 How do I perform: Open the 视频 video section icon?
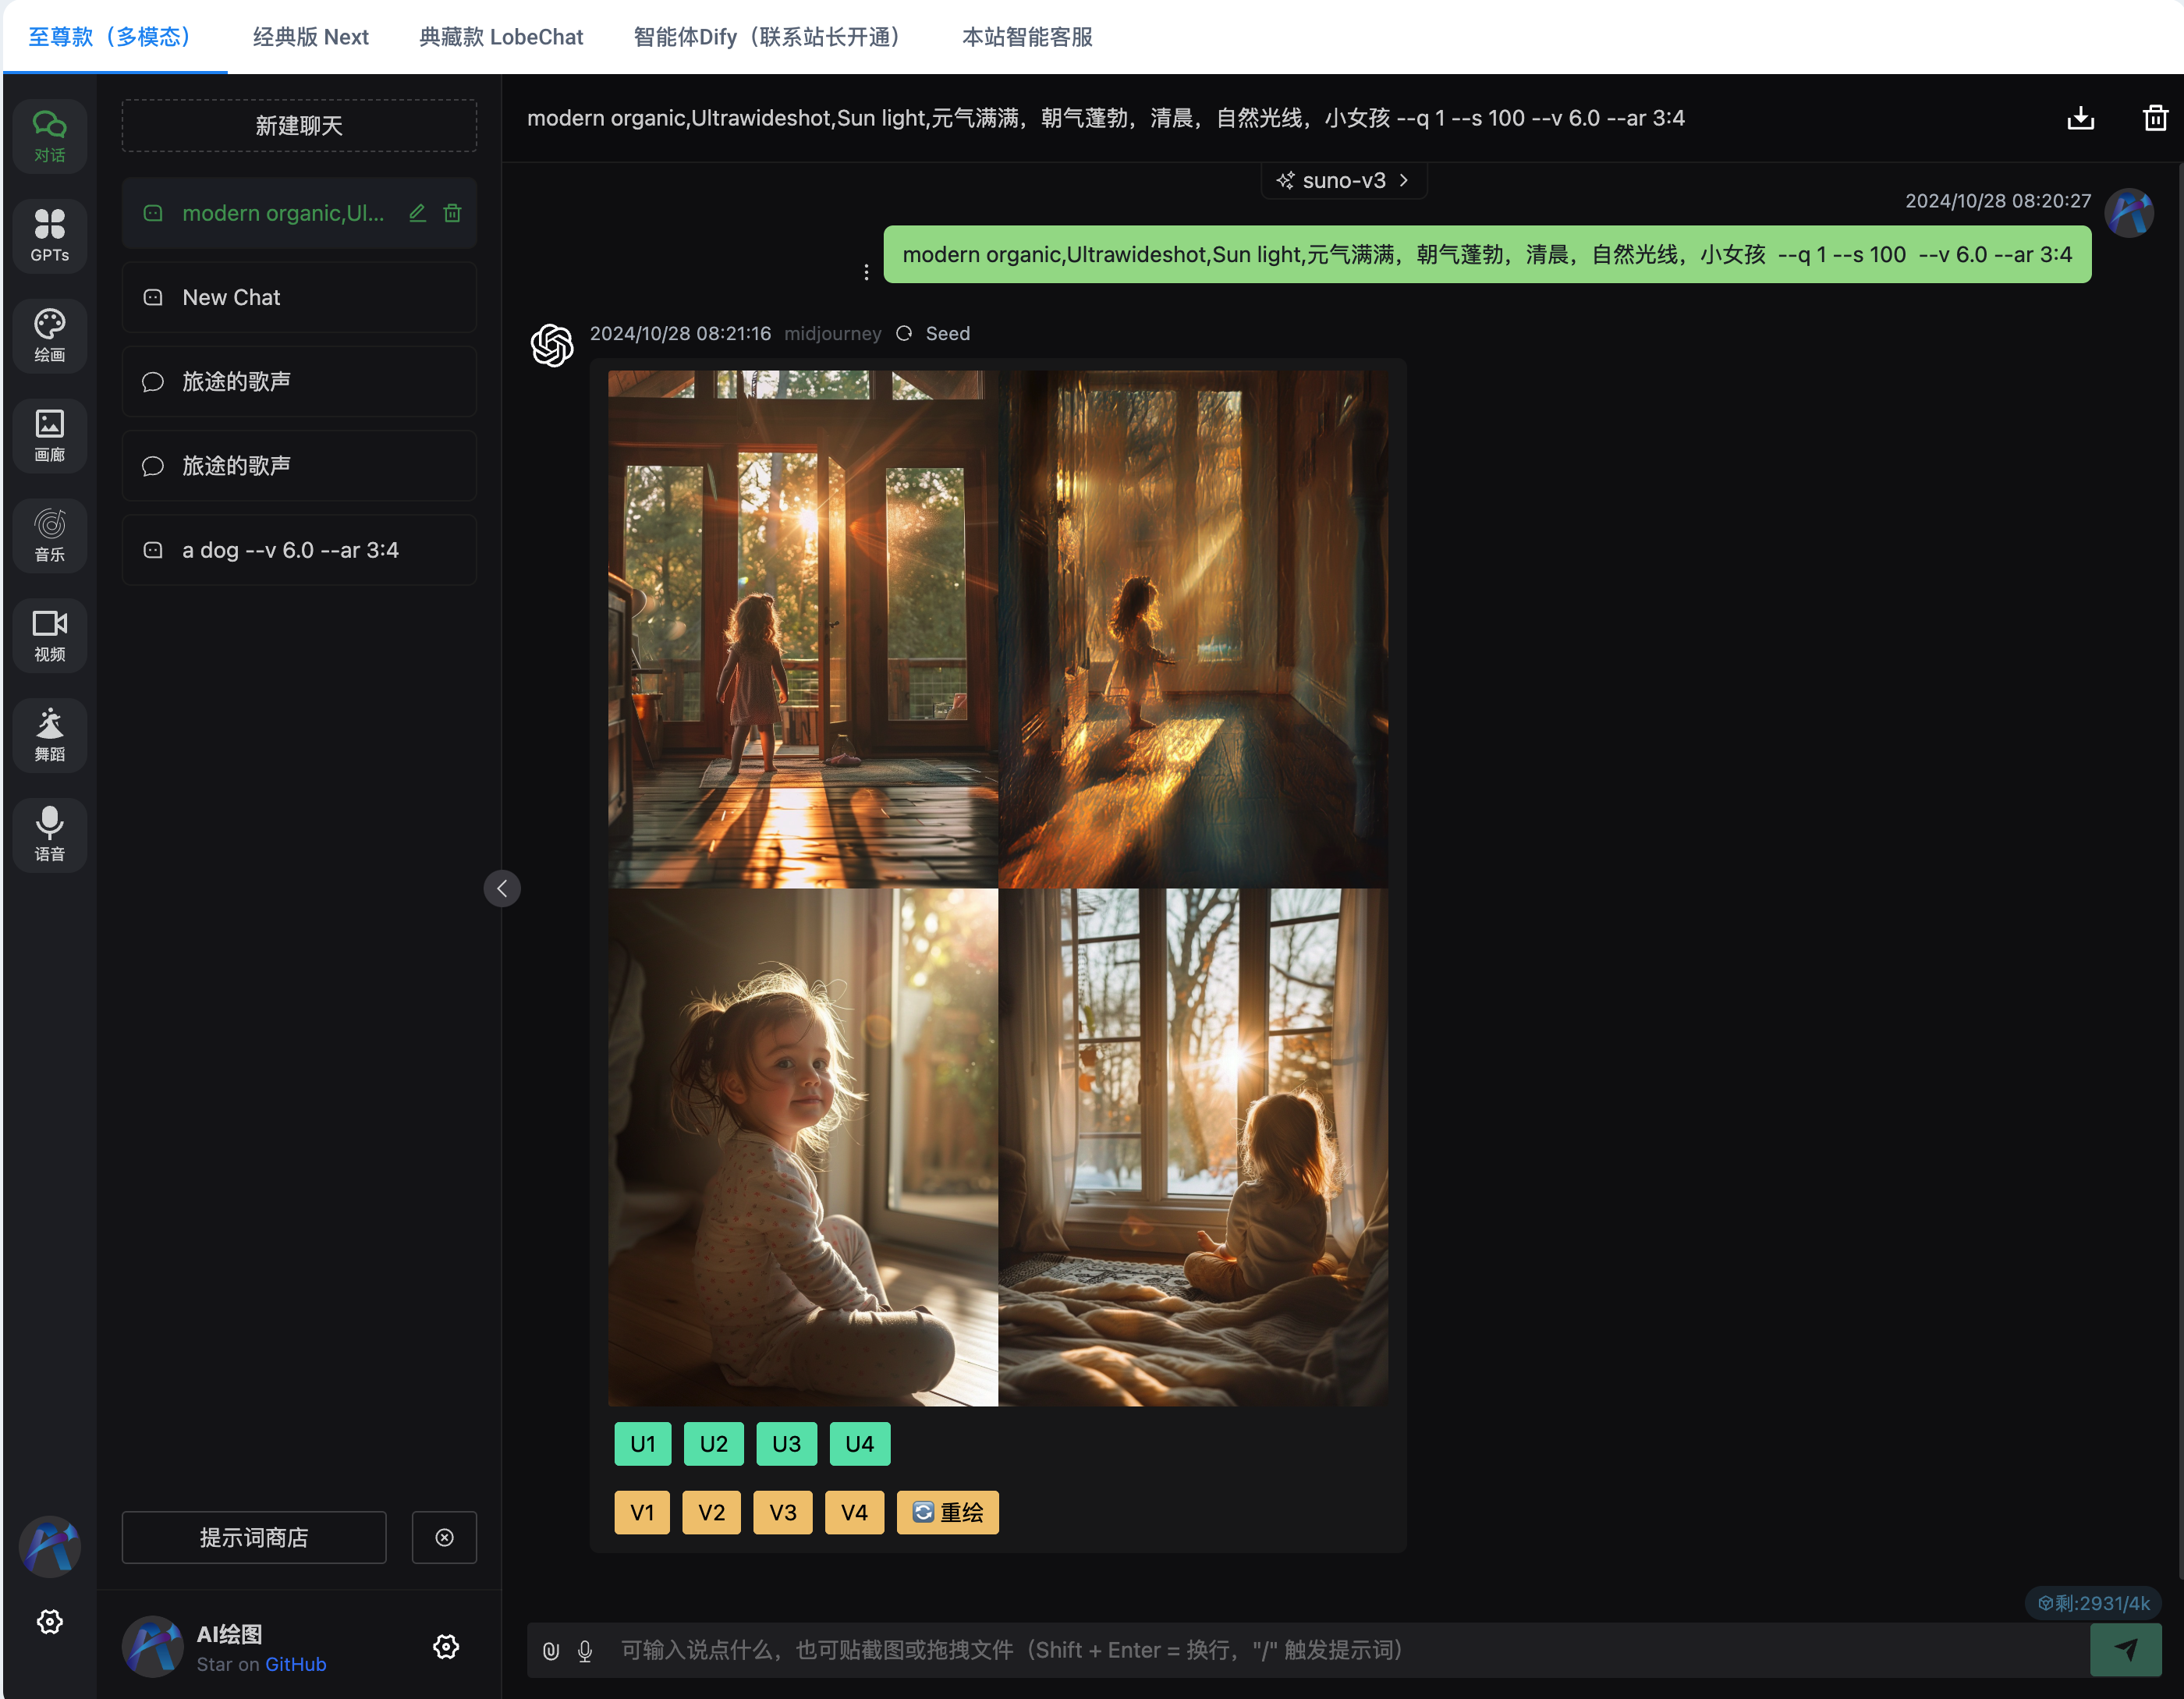tap(49, 635)
